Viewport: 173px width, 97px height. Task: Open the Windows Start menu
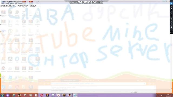coord(2,95)
